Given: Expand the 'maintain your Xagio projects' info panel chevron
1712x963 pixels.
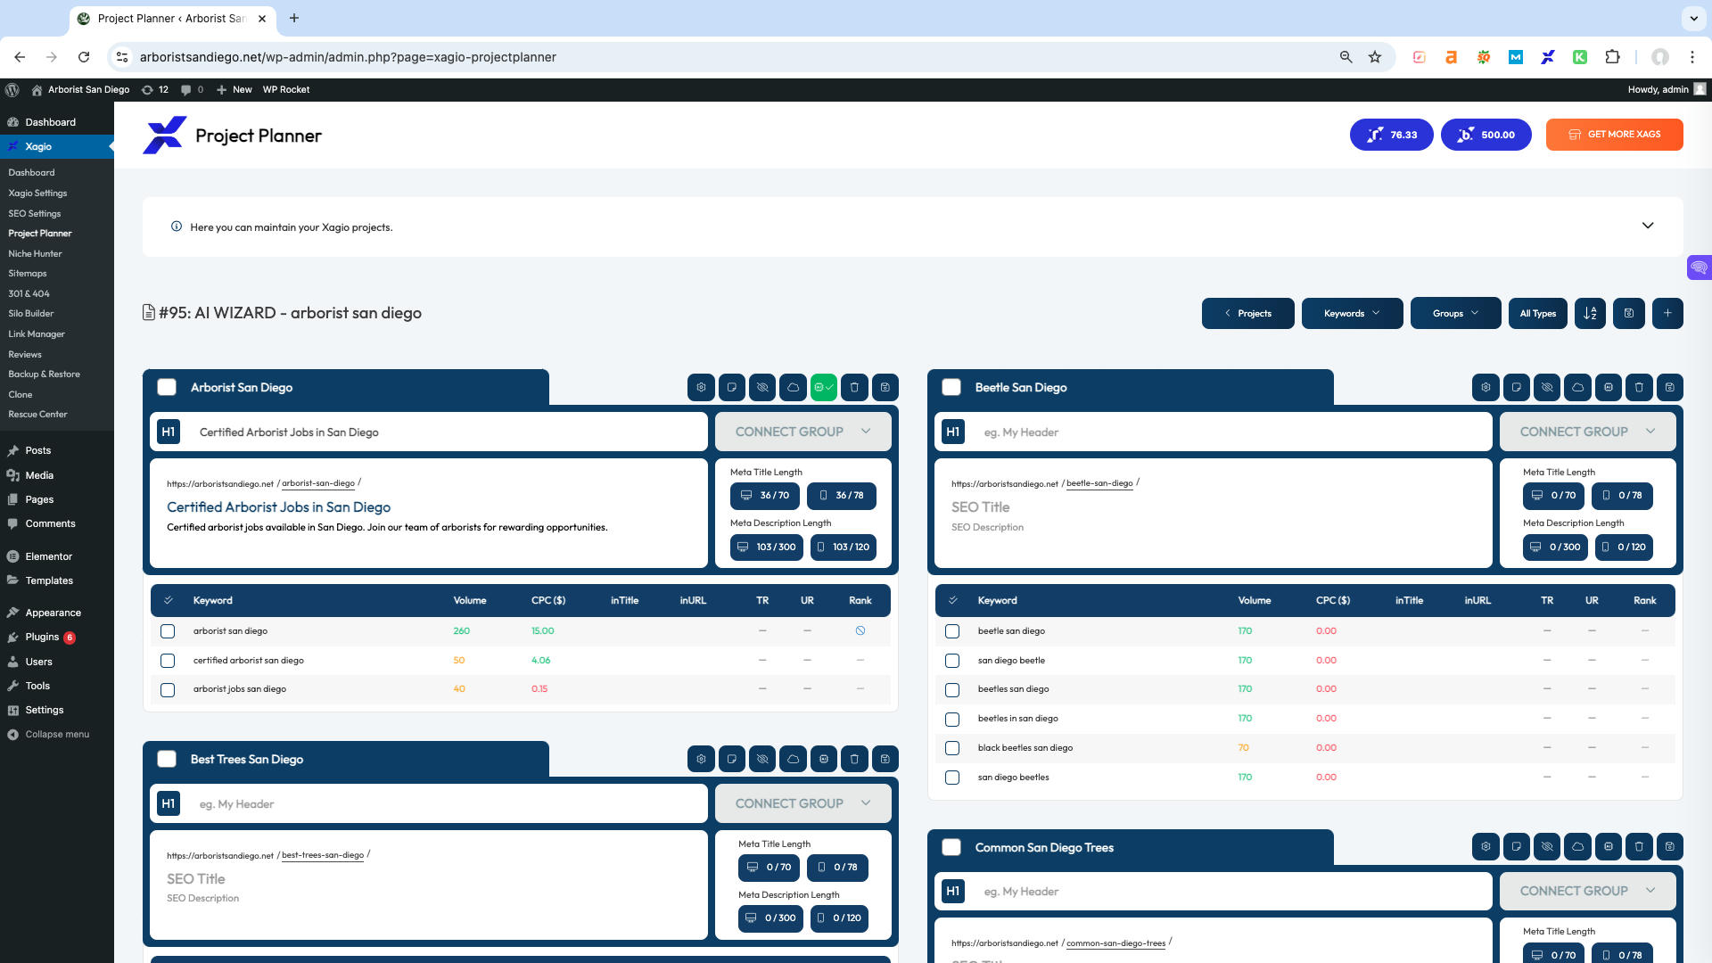Looking at the screenshot, I should coord(1648,226).
